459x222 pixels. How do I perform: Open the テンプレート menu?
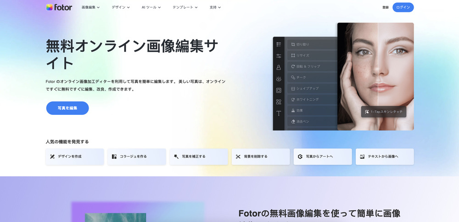pos(185,7)
